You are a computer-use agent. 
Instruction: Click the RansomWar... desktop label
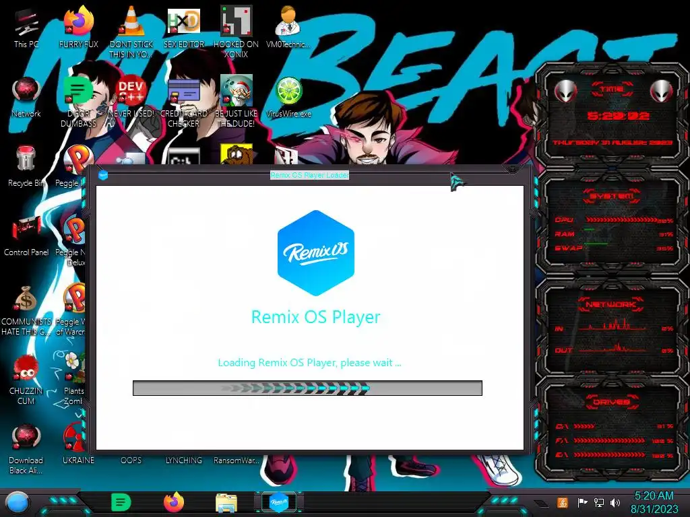tap(237, 460)
